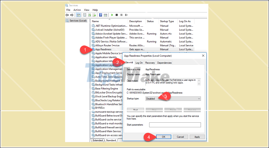Select the Application Identity service row
The height and width of the screenshot is (148, 269).
coord(107,57)
